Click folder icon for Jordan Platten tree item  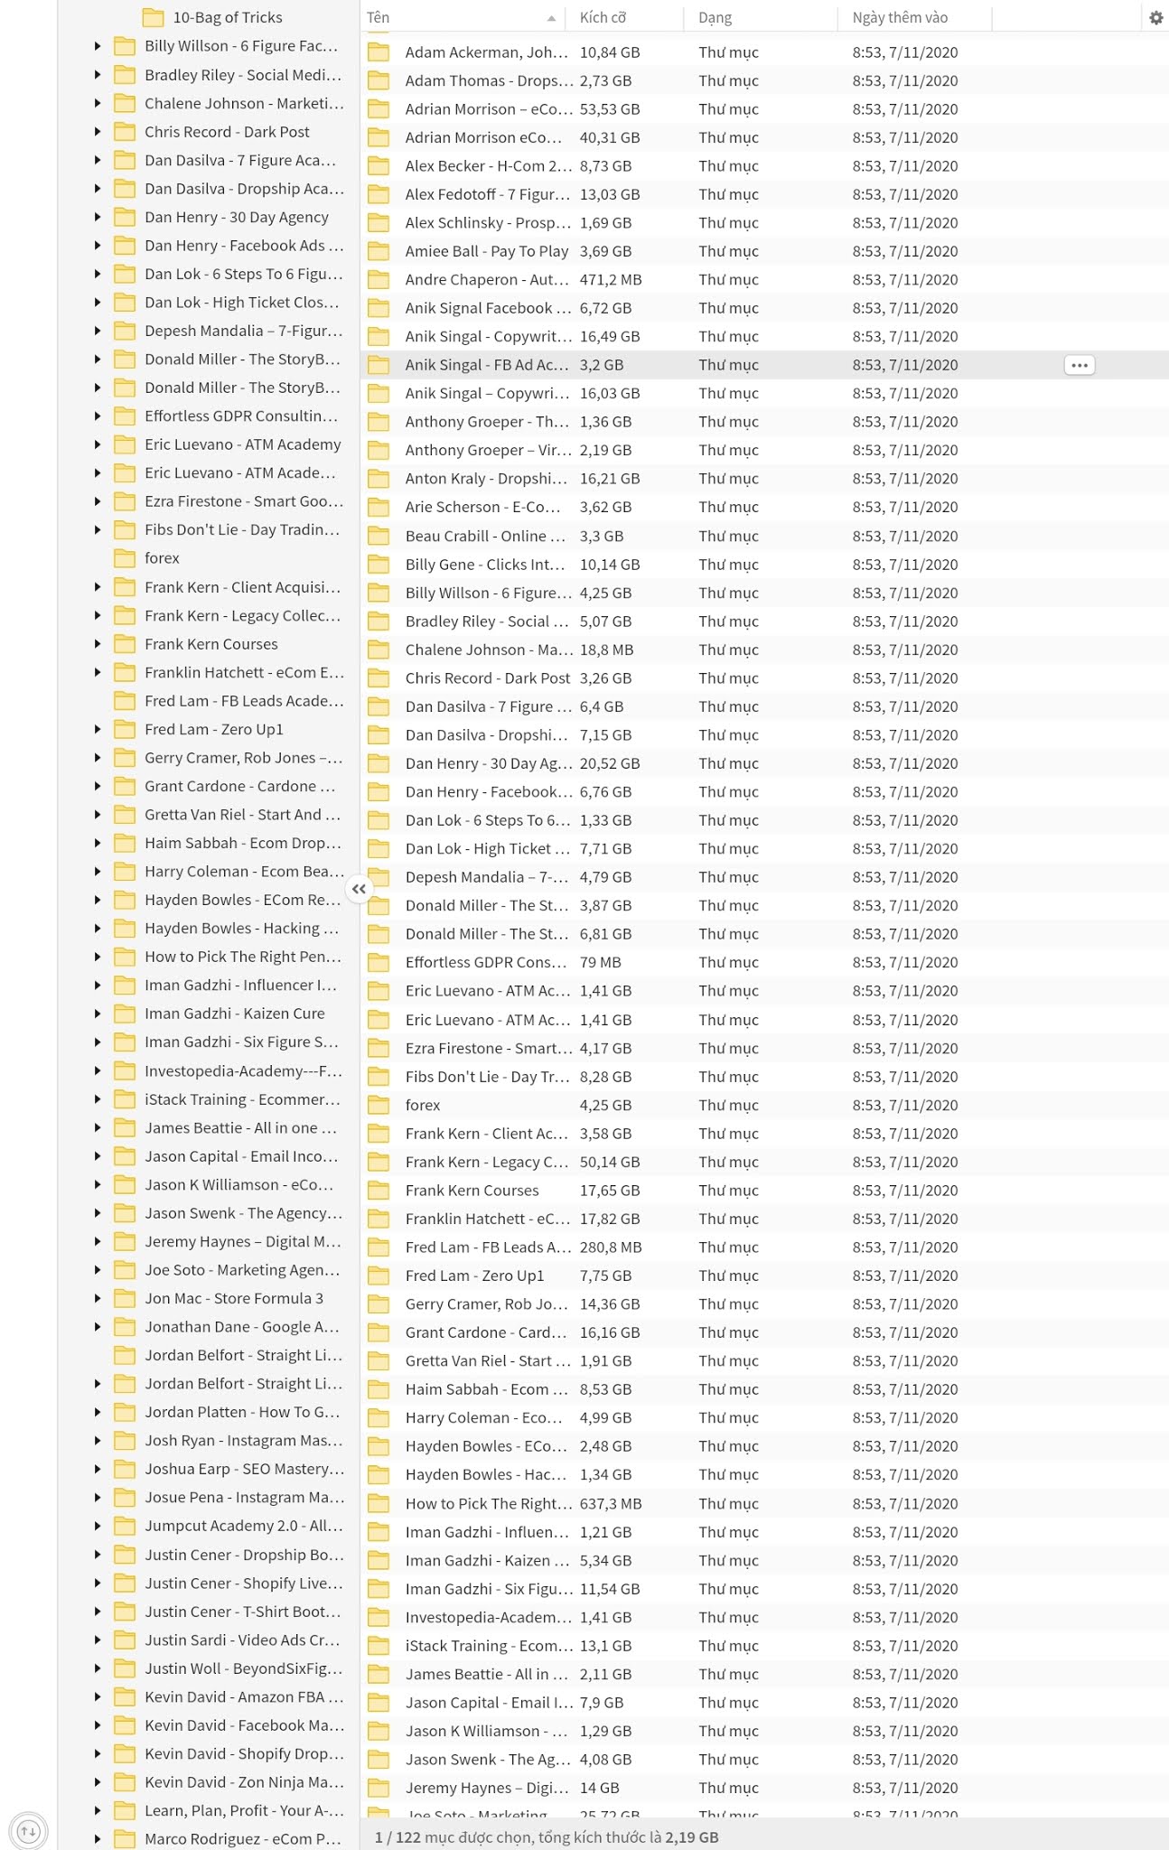[125, 1412]
